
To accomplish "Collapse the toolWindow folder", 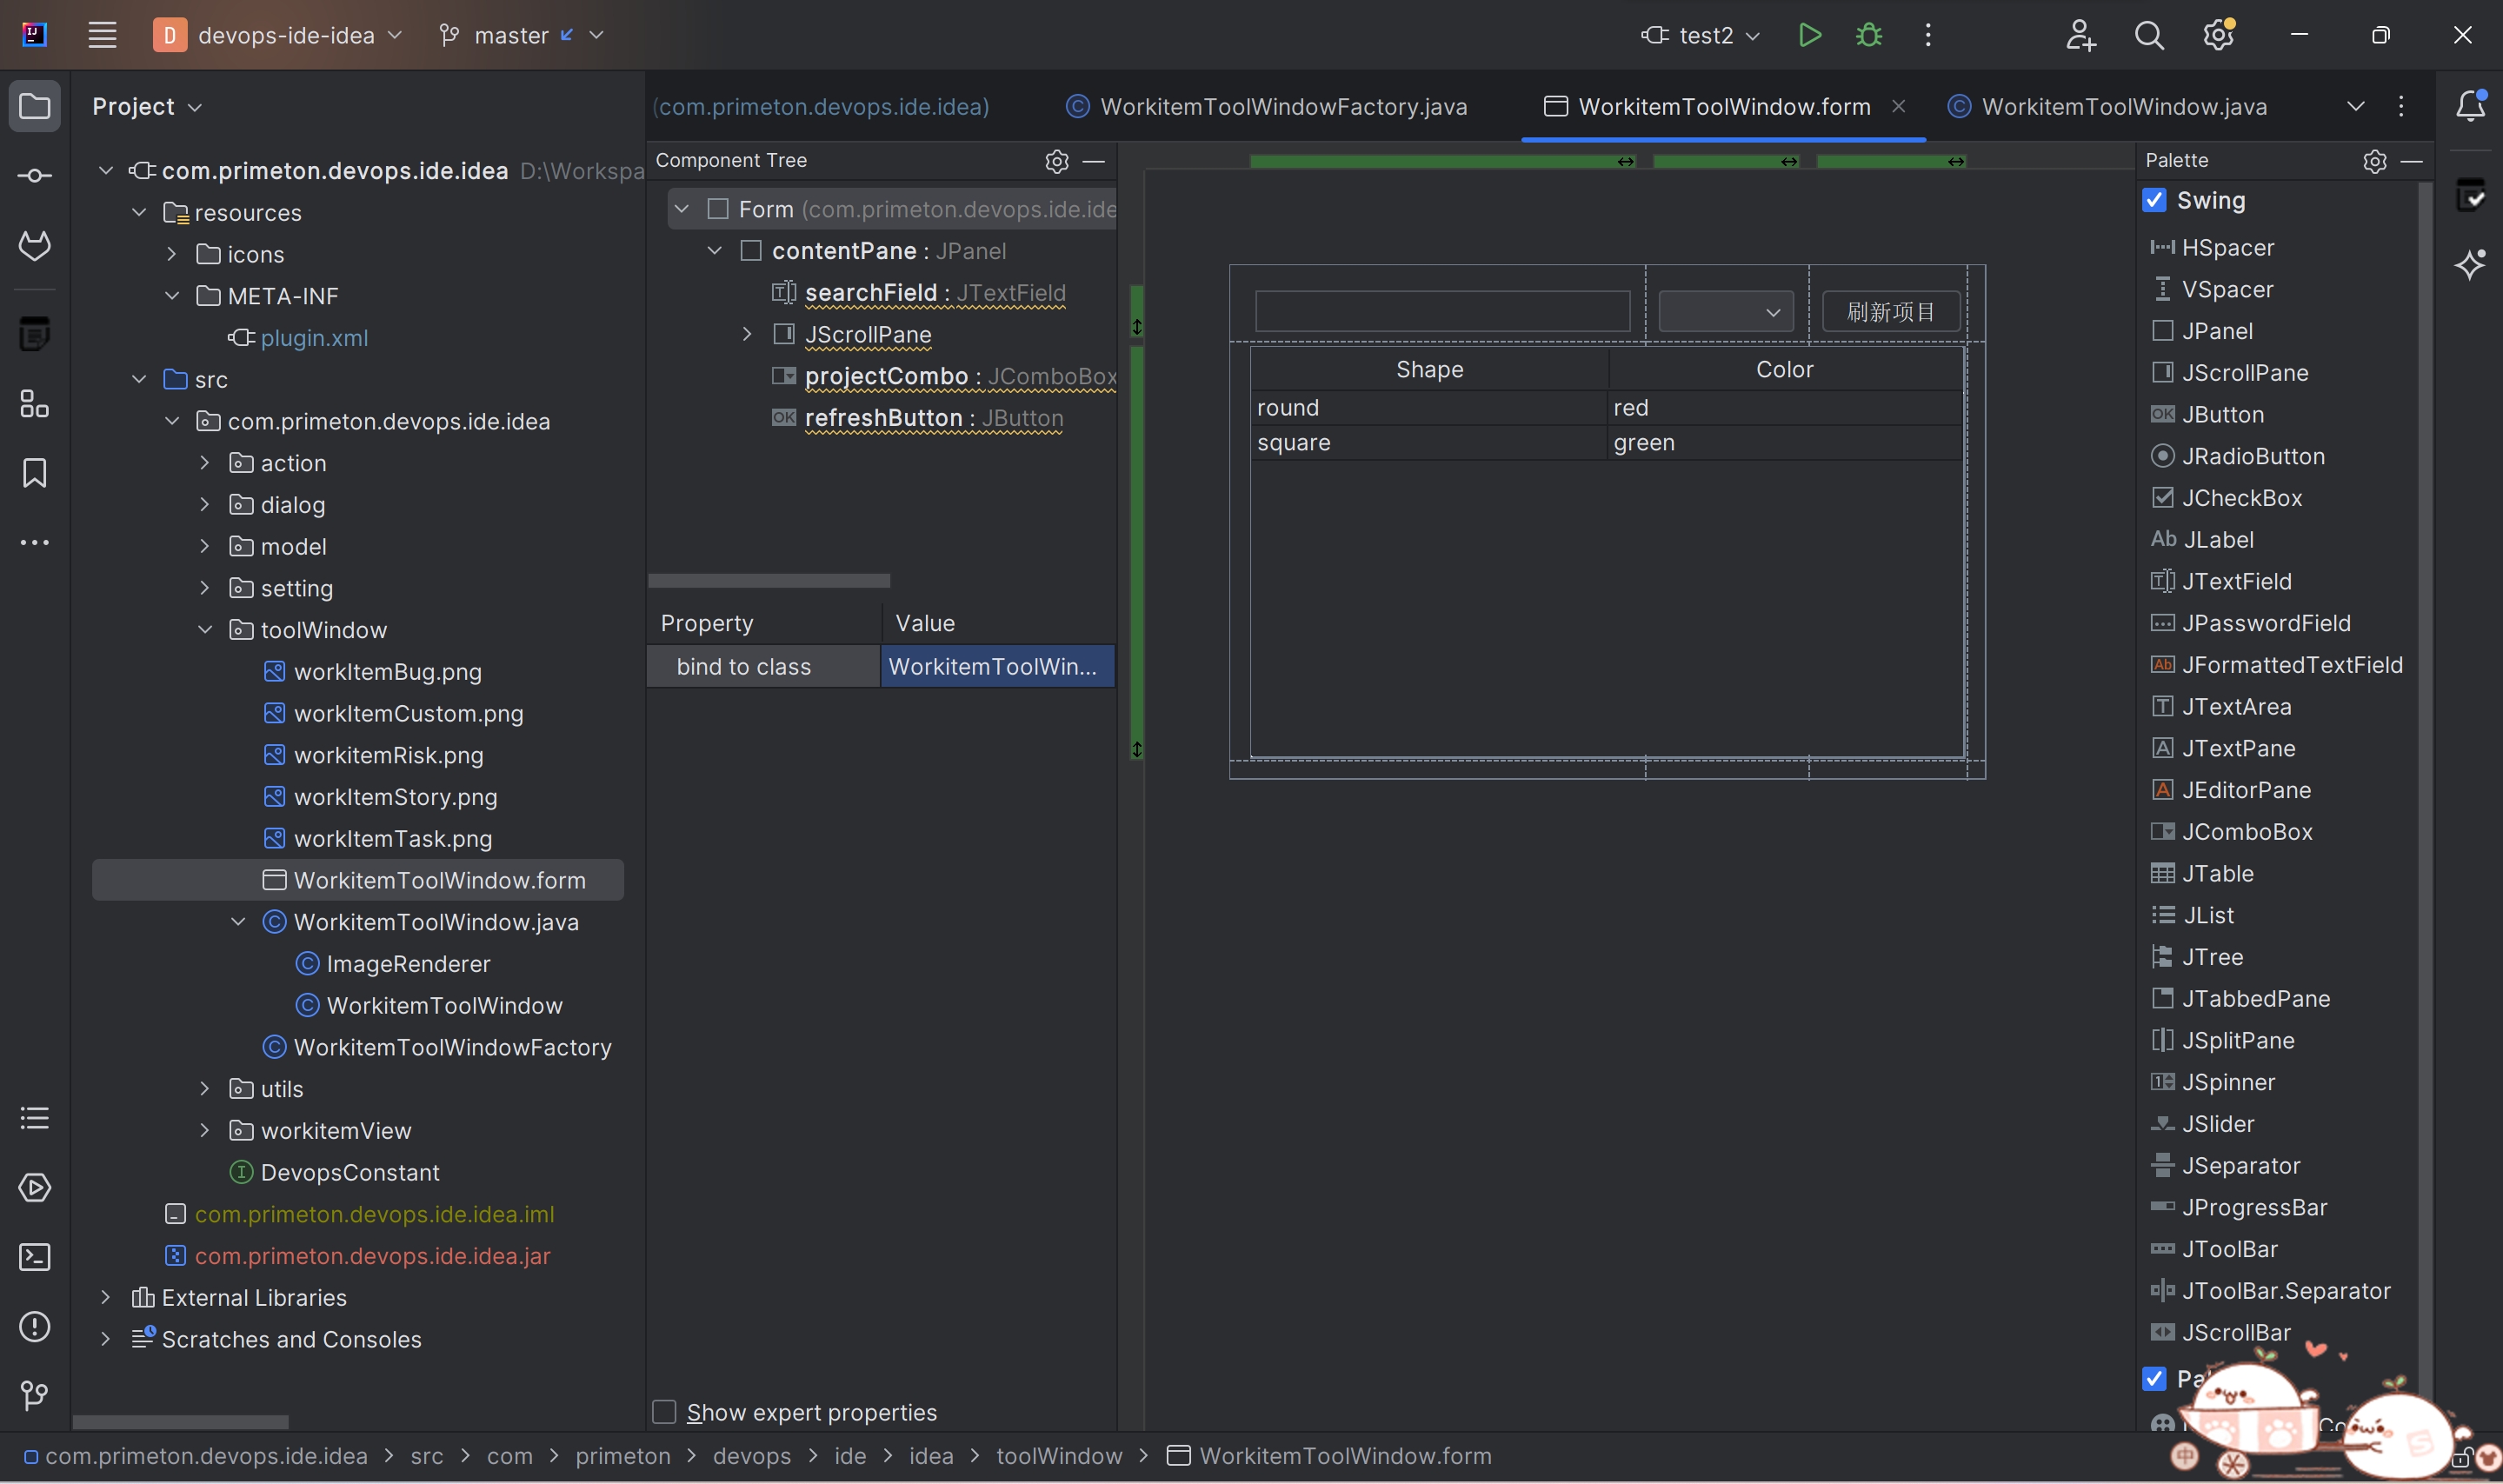I will (x=205, y=629).
